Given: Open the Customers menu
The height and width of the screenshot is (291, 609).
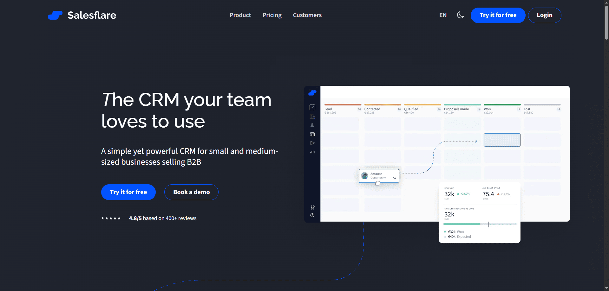Looking at the screenshot, I should [x=307, y=15].
